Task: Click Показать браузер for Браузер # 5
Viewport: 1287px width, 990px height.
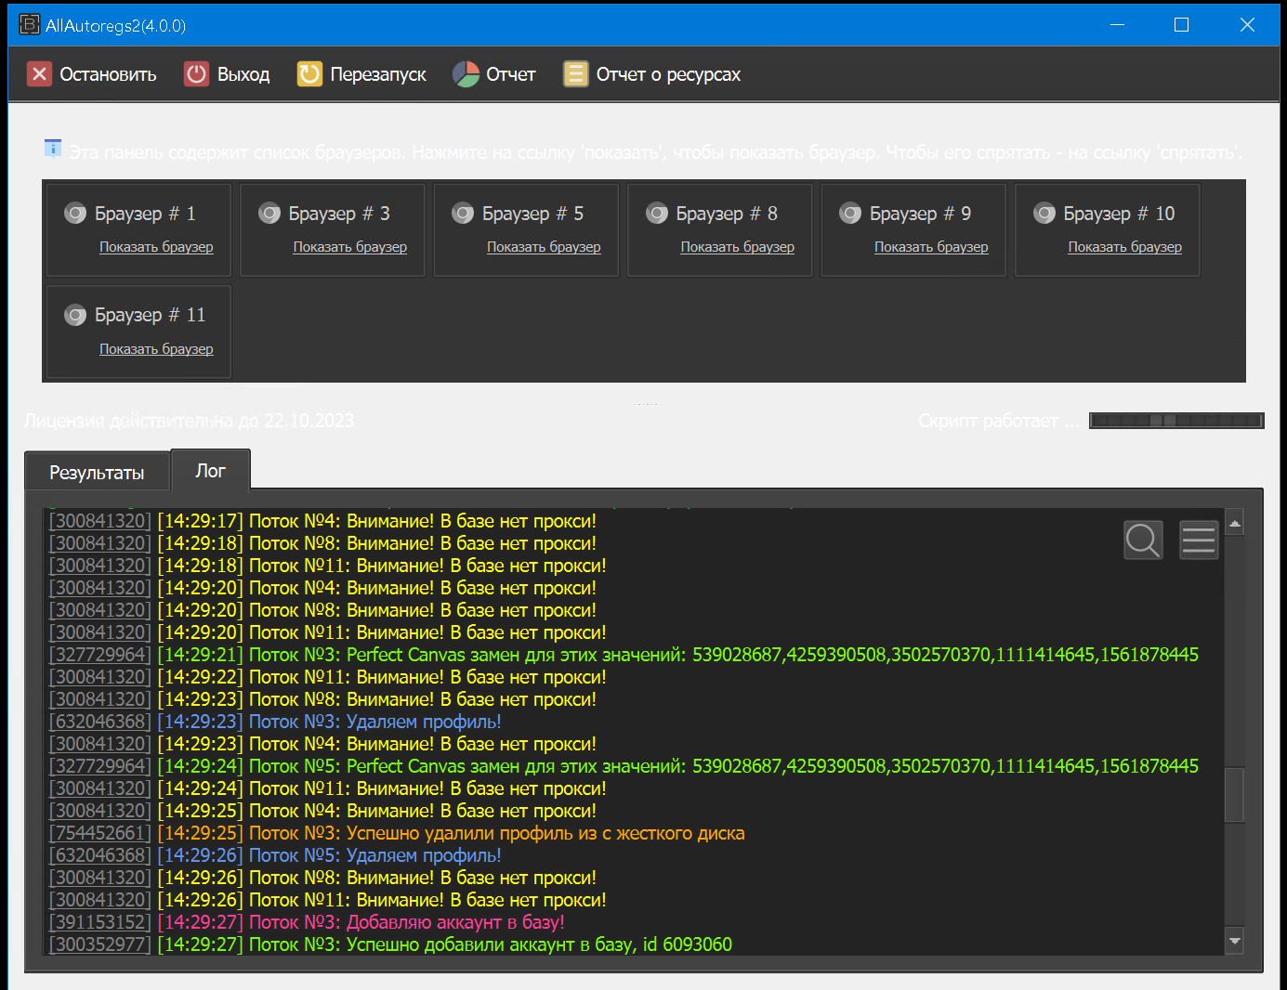Action: pyautogui.click(x=544, y=247)
